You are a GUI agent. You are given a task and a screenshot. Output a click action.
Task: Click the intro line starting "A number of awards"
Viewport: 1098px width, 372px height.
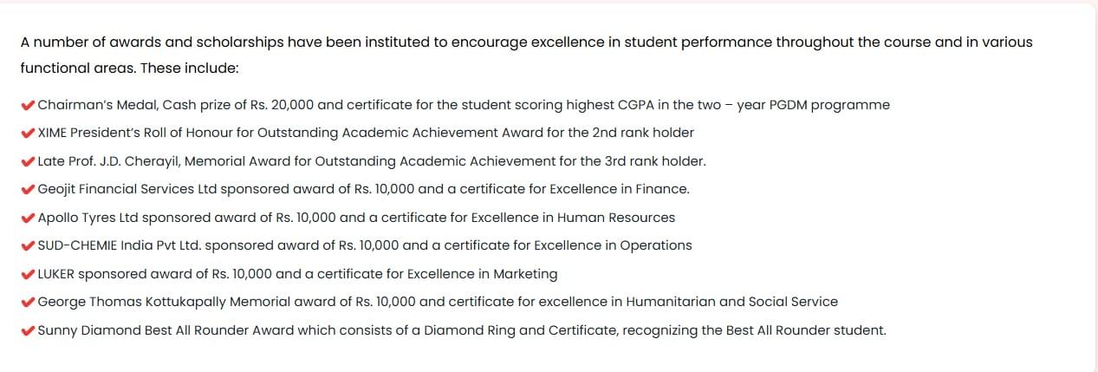coord(526,42)
